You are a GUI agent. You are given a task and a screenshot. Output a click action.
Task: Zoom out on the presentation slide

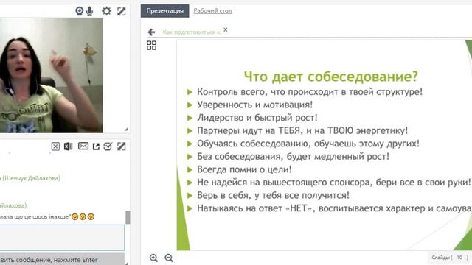[169, 258]
